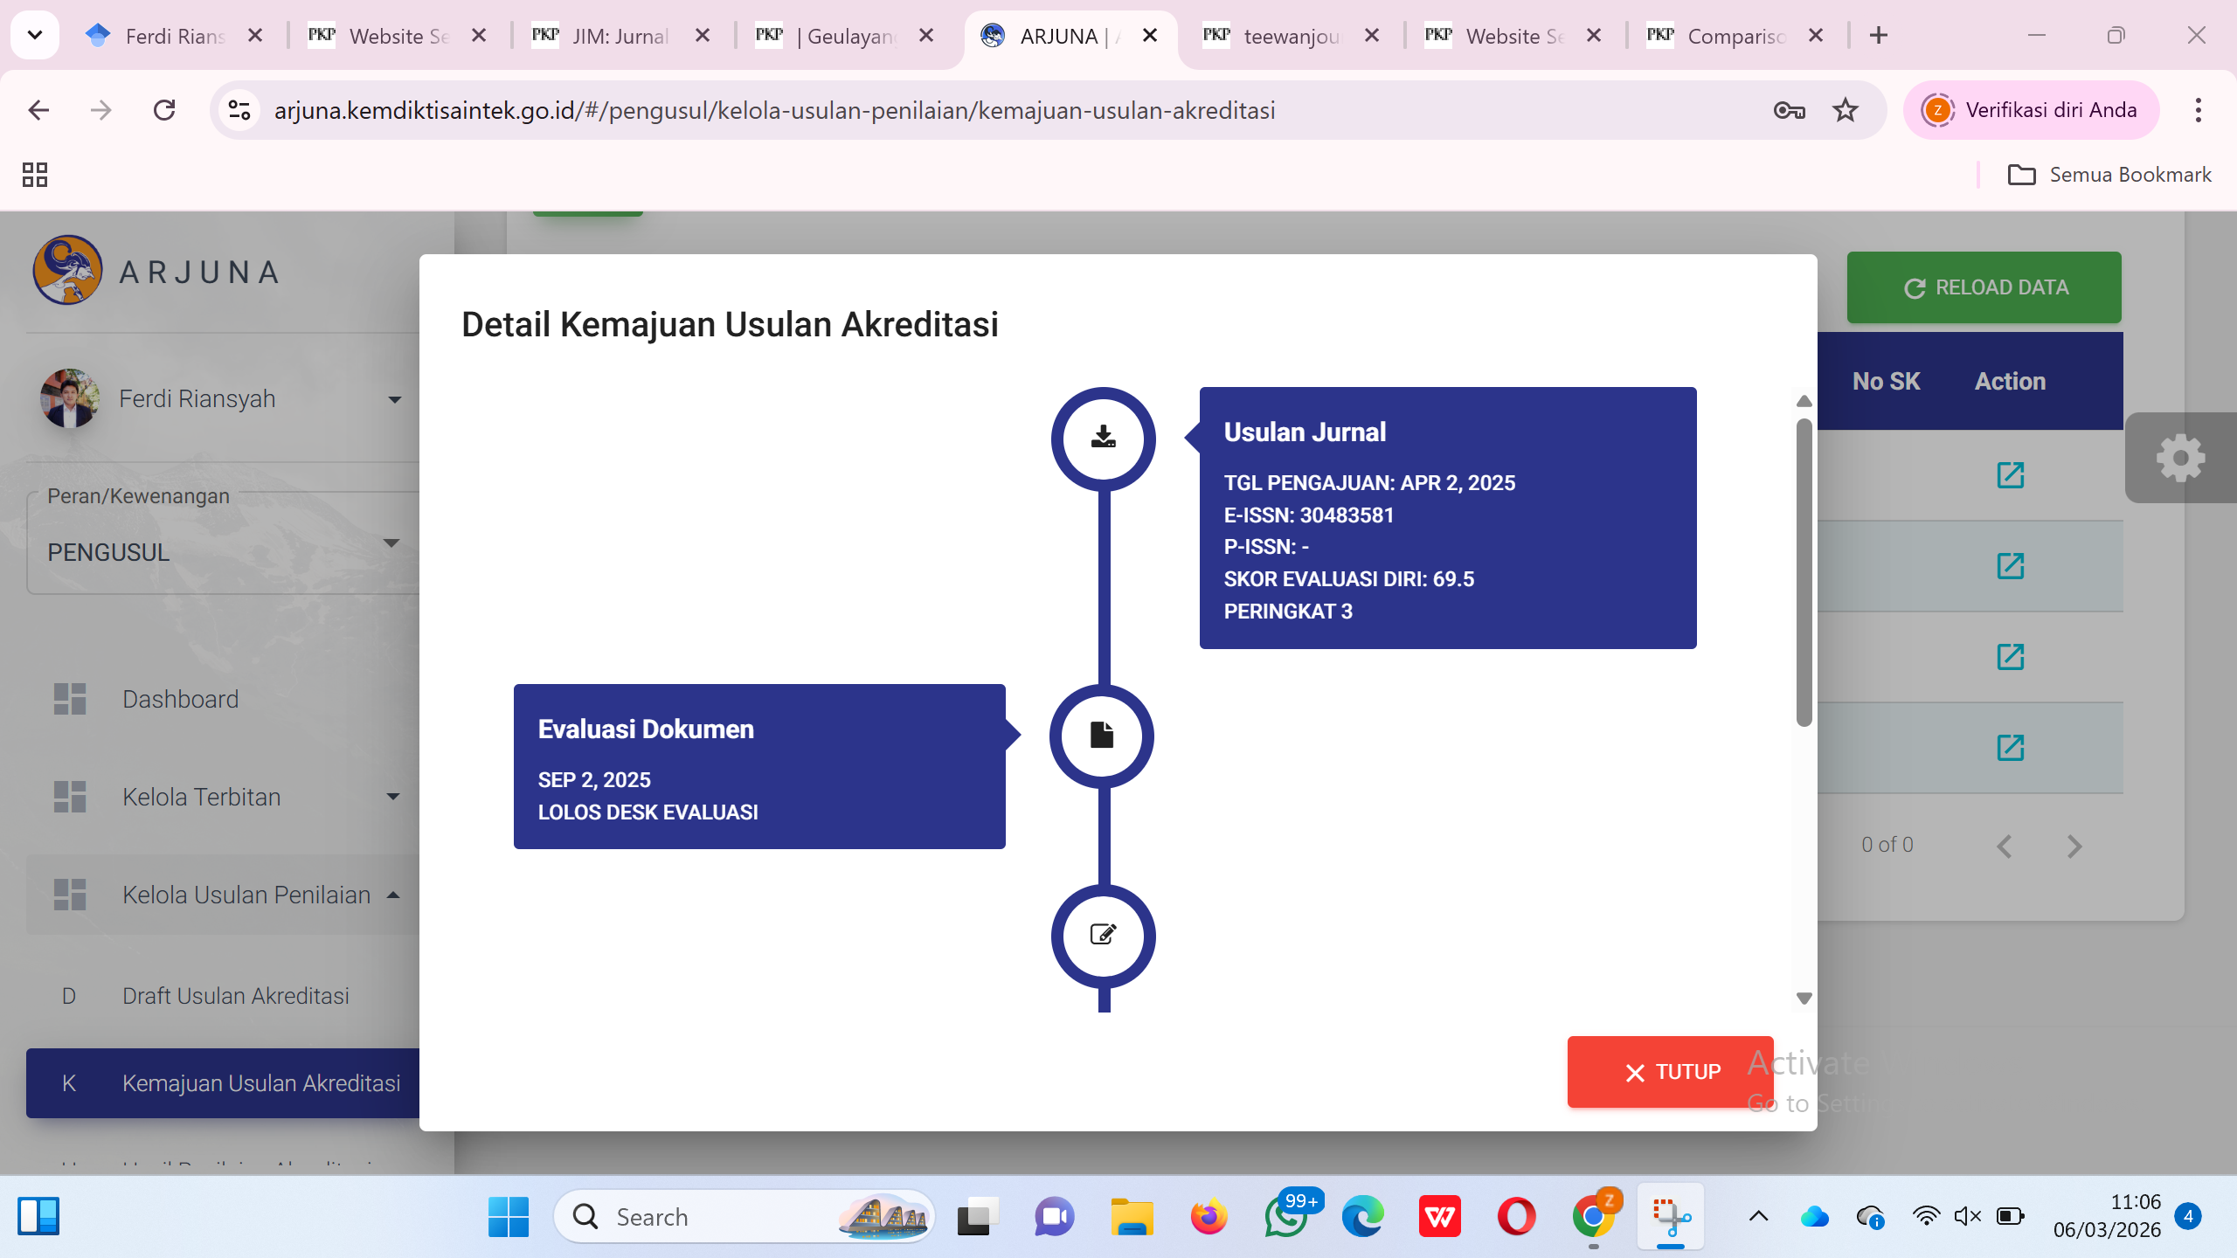Click the RELOAD DATA button

1984,287
